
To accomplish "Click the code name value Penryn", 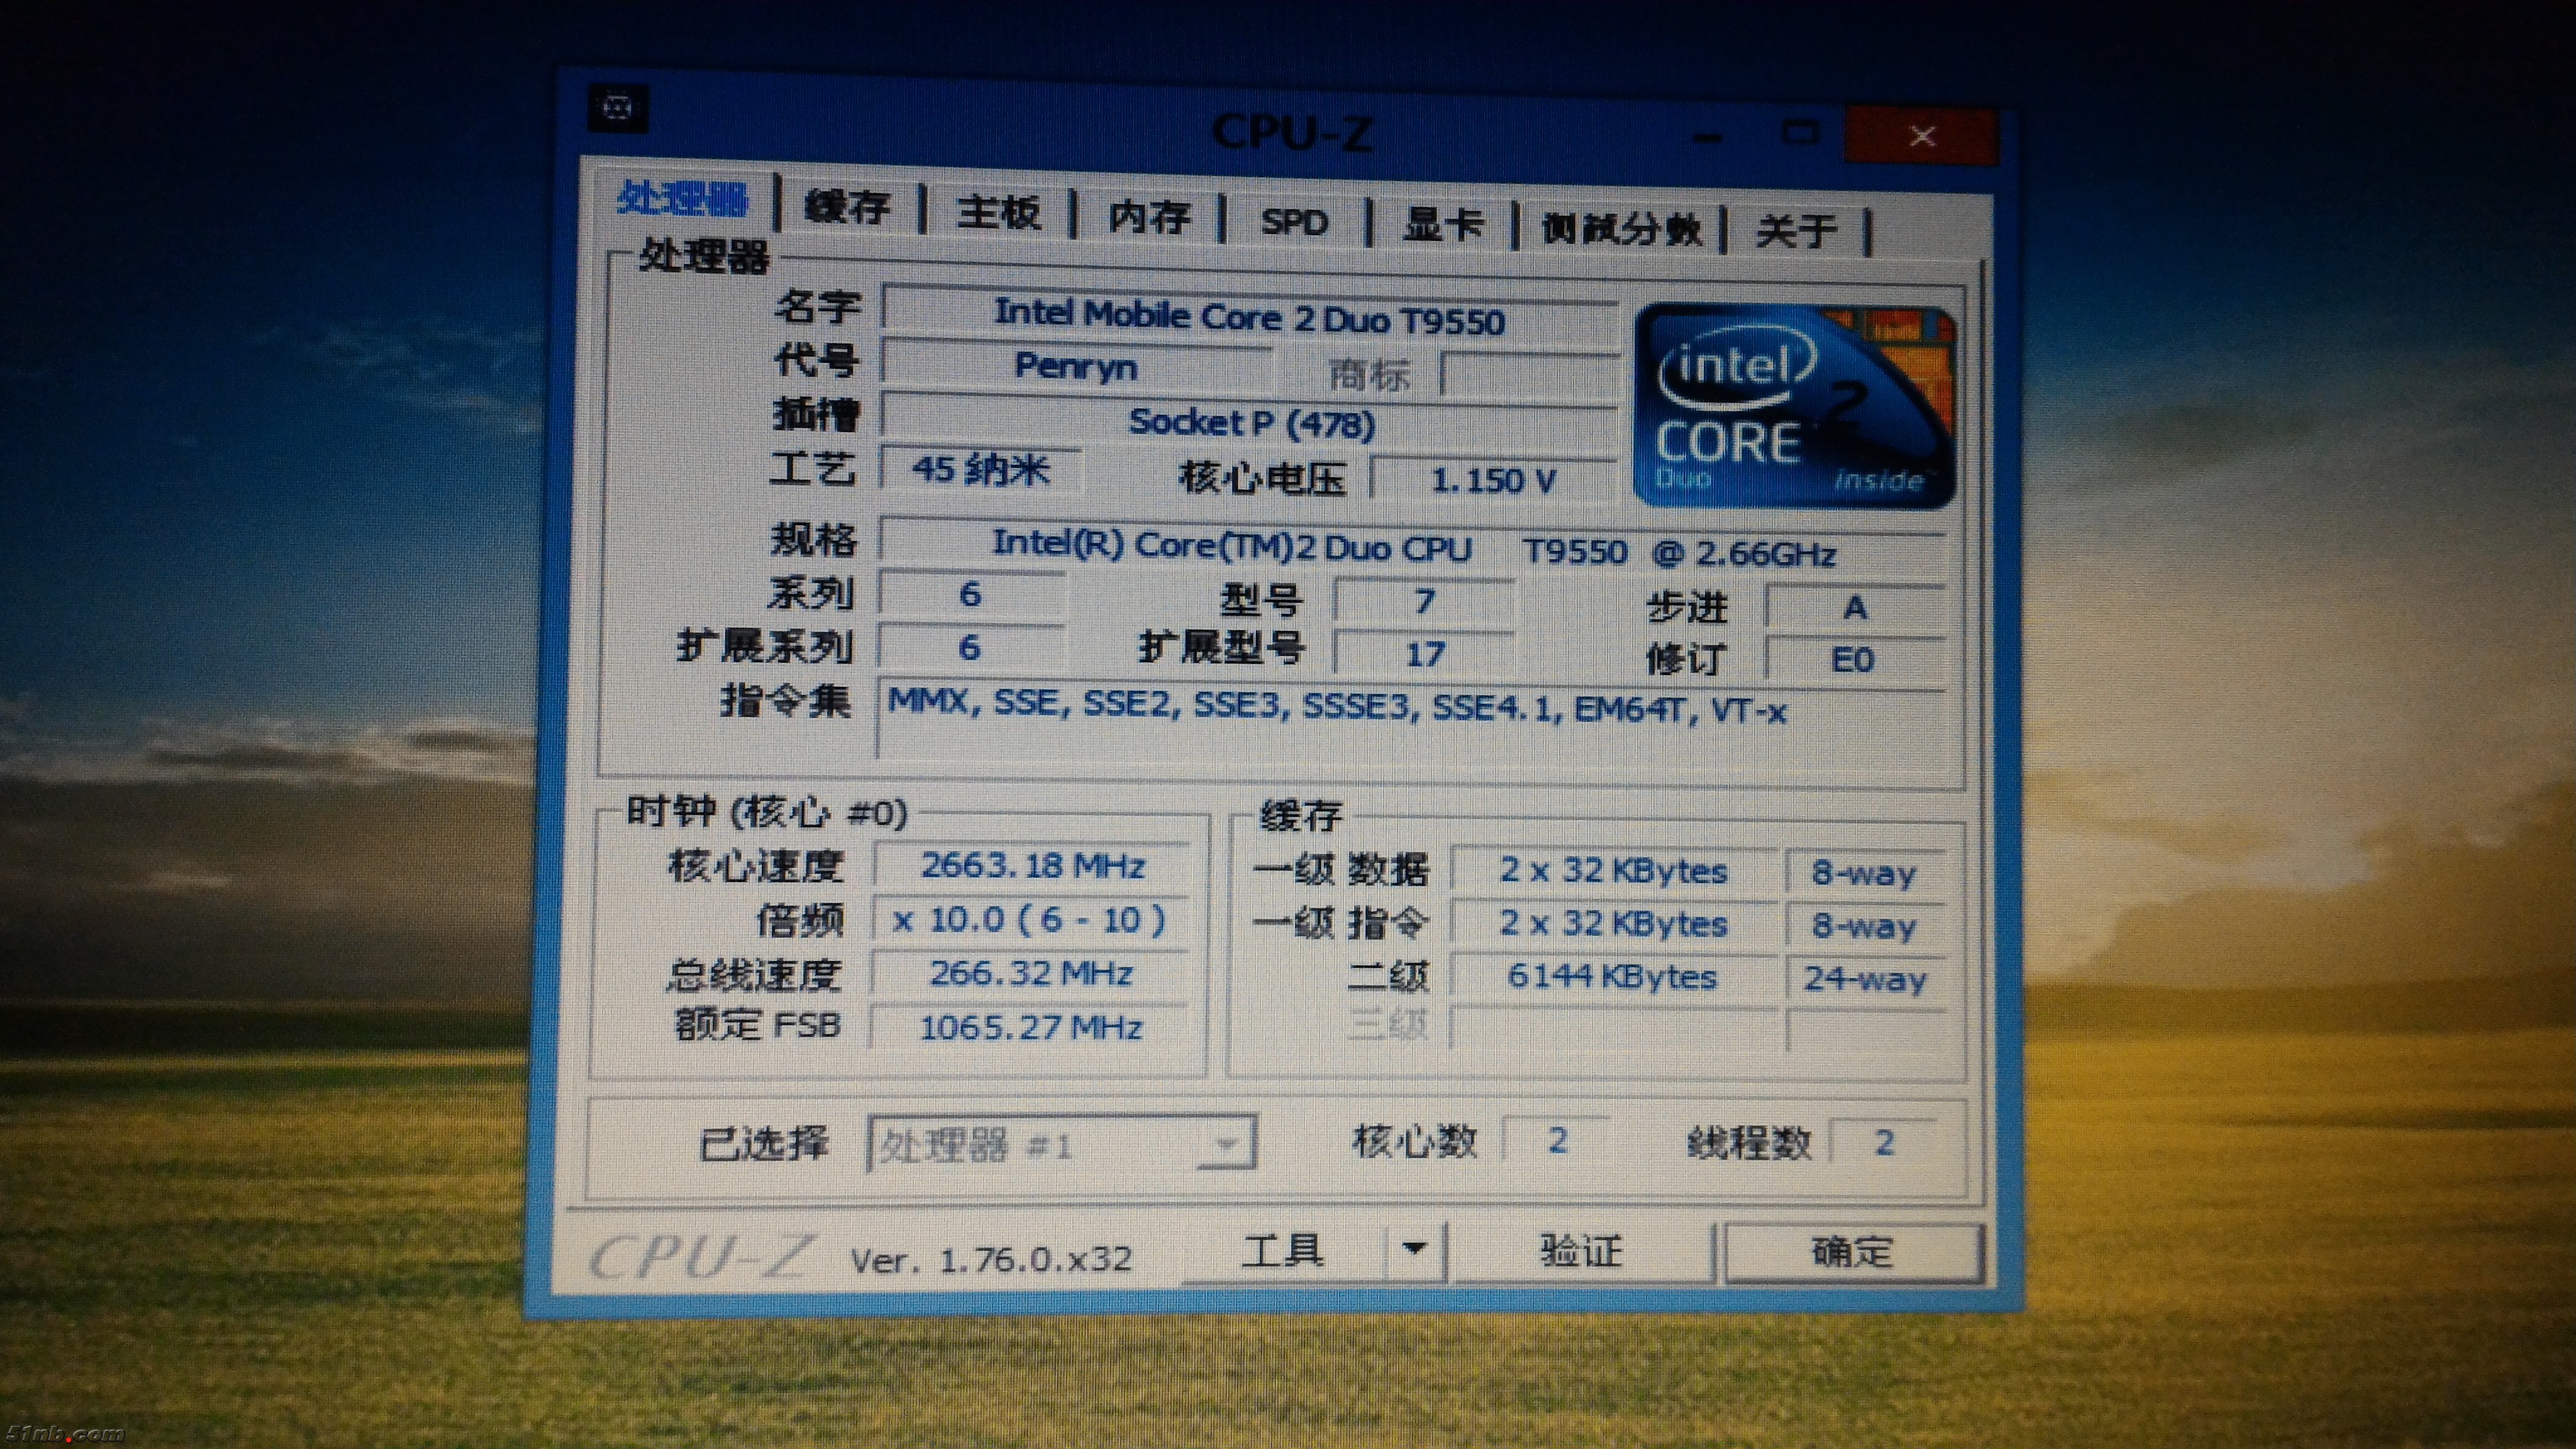I will coord(1076,366).
